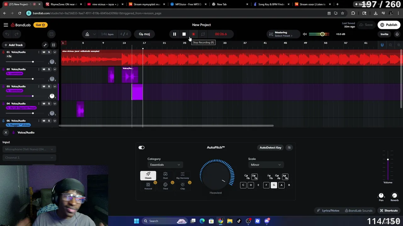
Task: Click microphone arm icon on track 01
Action: (x=3, y=52)
